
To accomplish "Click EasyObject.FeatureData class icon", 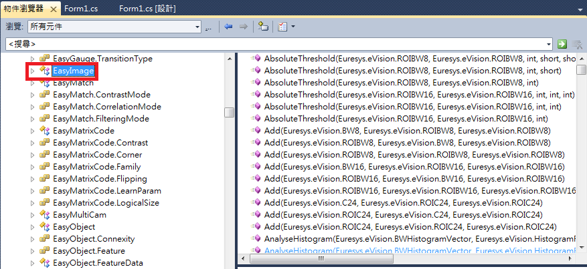I will pyautogui.click(x=45, y=262).
